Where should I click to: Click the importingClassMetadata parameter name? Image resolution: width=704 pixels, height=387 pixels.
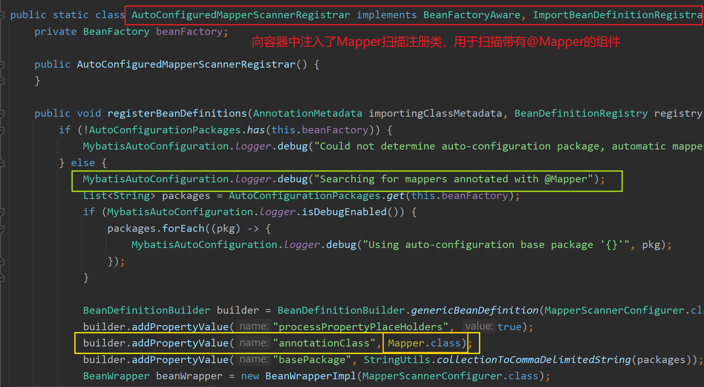click(x=435, y=113)
